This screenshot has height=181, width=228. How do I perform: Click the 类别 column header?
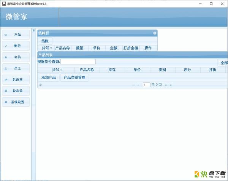163,70
